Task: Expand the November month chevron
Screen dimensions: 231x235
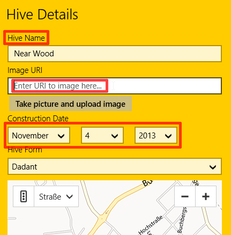Action: tap(61, 136)
